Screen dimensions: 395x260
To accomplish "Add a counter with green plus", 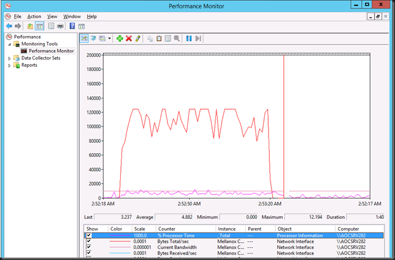I will (x=120, y=38).
